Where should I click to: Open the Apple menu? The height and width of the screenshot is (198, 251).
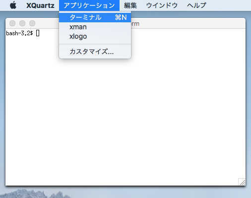(x=13, y=5)
